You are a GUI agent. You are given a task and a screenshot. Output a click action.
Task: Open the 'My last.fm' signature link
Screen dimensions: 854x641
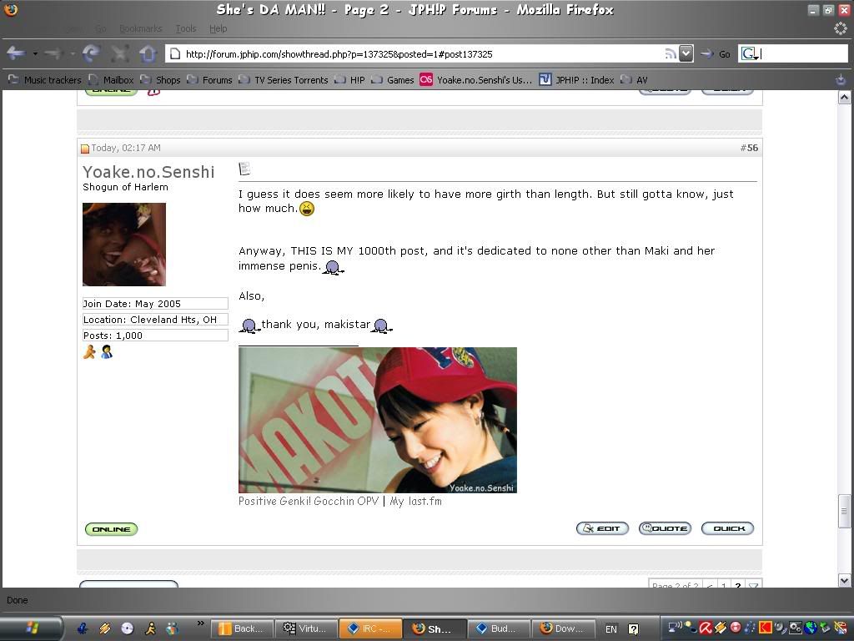[415, 501]
